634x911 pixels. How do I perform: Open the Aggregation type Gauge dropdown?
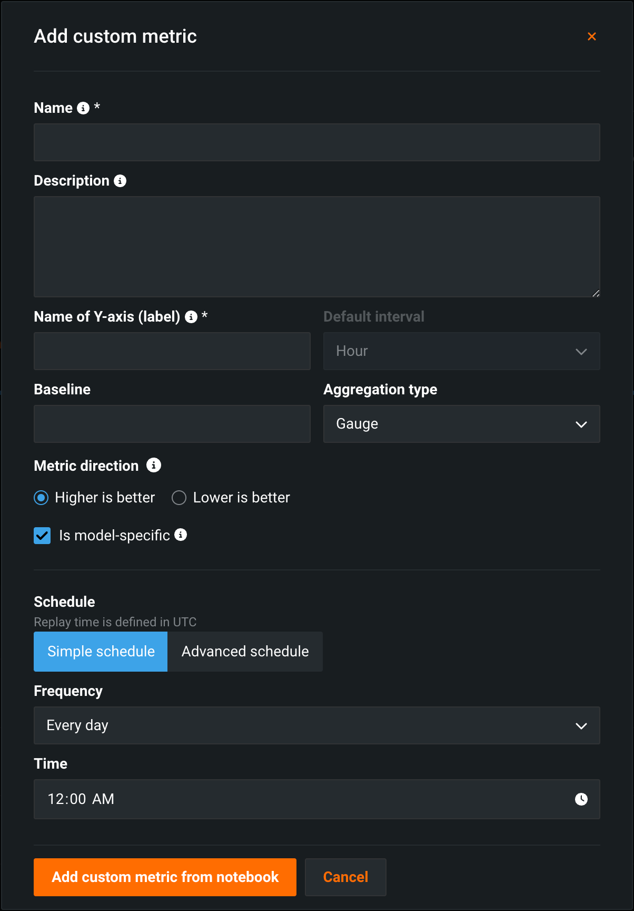461,424
